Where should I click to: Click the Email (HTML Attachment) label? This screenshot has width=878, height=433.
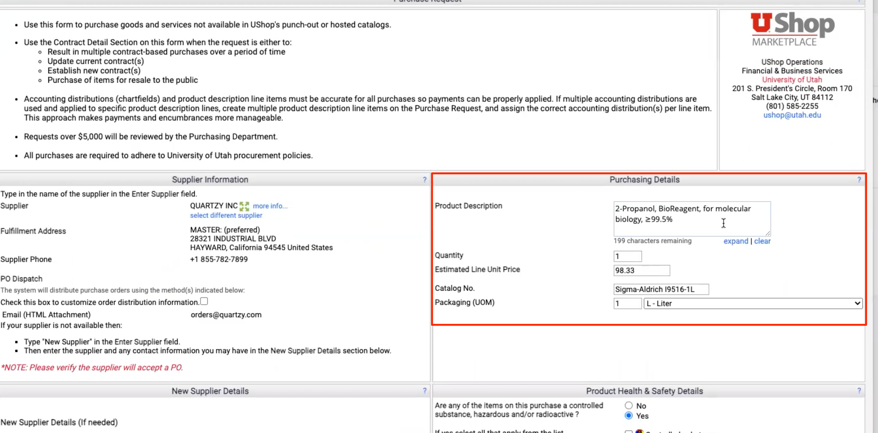pos(46,315)
